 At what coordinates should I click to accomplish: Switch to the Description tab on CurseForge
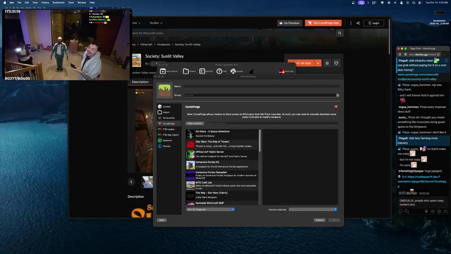click(x=140, y=82)
